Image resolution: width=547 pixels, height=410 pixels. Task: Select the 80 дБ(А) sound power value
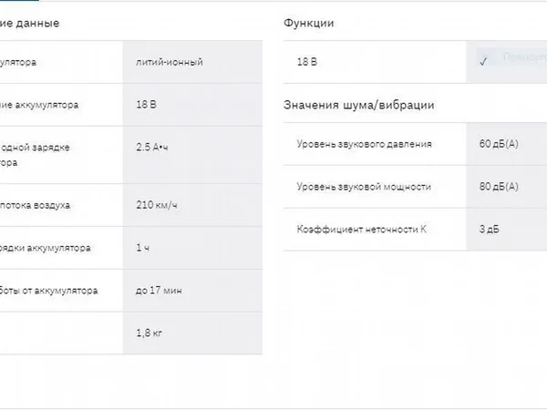pyautogui.click(x=499, y=187)
